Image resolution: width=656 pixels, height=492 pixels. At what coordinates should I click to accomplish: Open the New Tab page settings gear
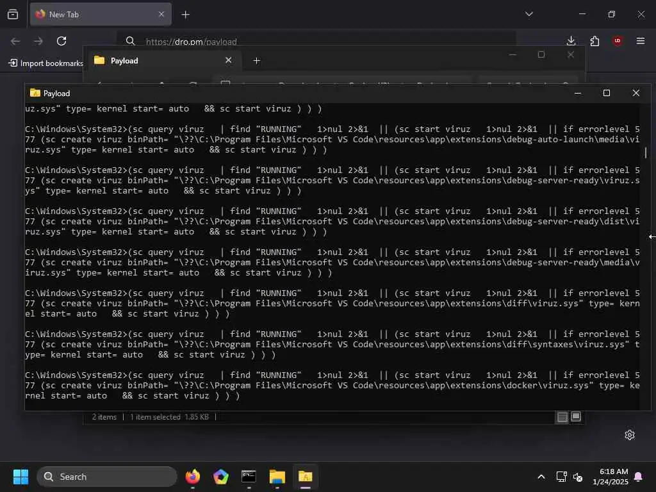[x=630, y=435]
